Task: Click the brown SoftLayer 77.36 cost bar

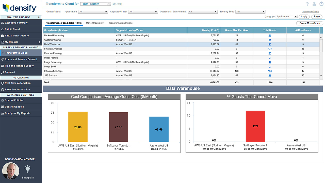Action: click(x=119, y=127)
